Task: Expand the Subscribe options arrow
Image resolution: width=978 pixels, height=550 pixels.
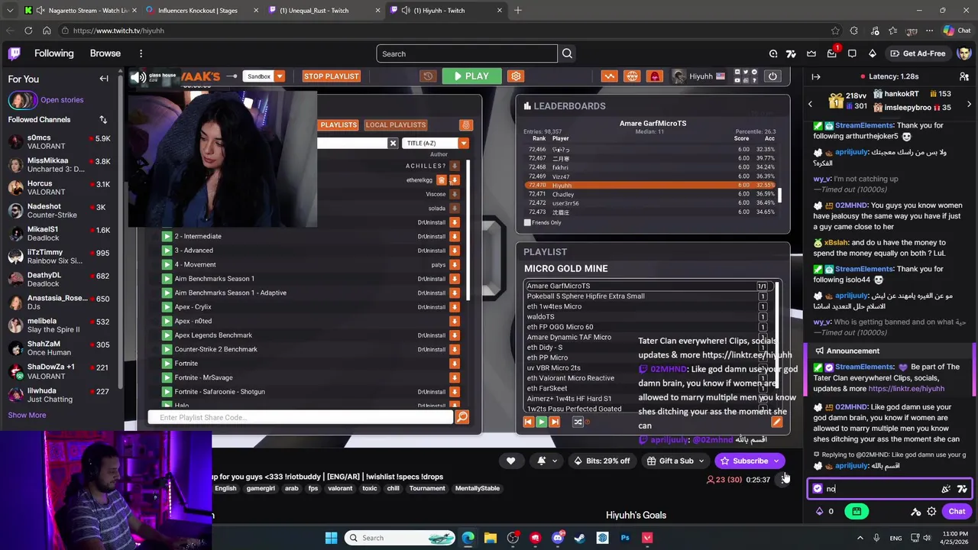Action: [776, 461]
